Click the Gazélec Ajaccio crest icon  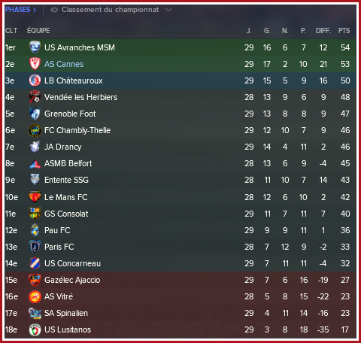(35, 280)
